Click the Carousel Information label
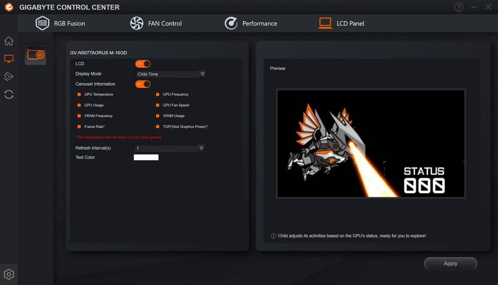Image resolution: width=498 pixels, height=285 pixels. point(95,84)
